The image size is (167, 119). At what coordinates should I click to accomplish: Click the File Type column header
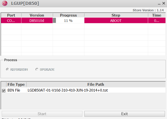coord(16,84)
